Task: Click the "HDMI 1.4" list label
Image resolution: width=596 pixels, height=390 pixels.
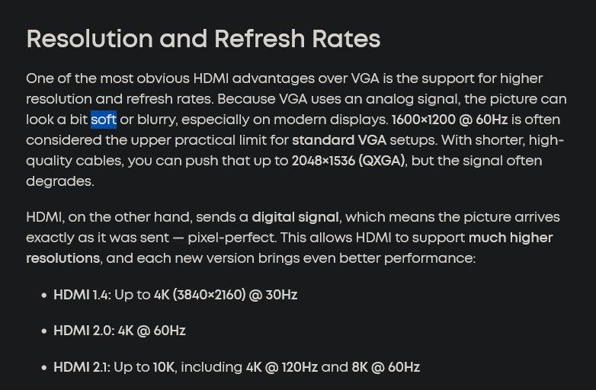Action: (80, 295)
